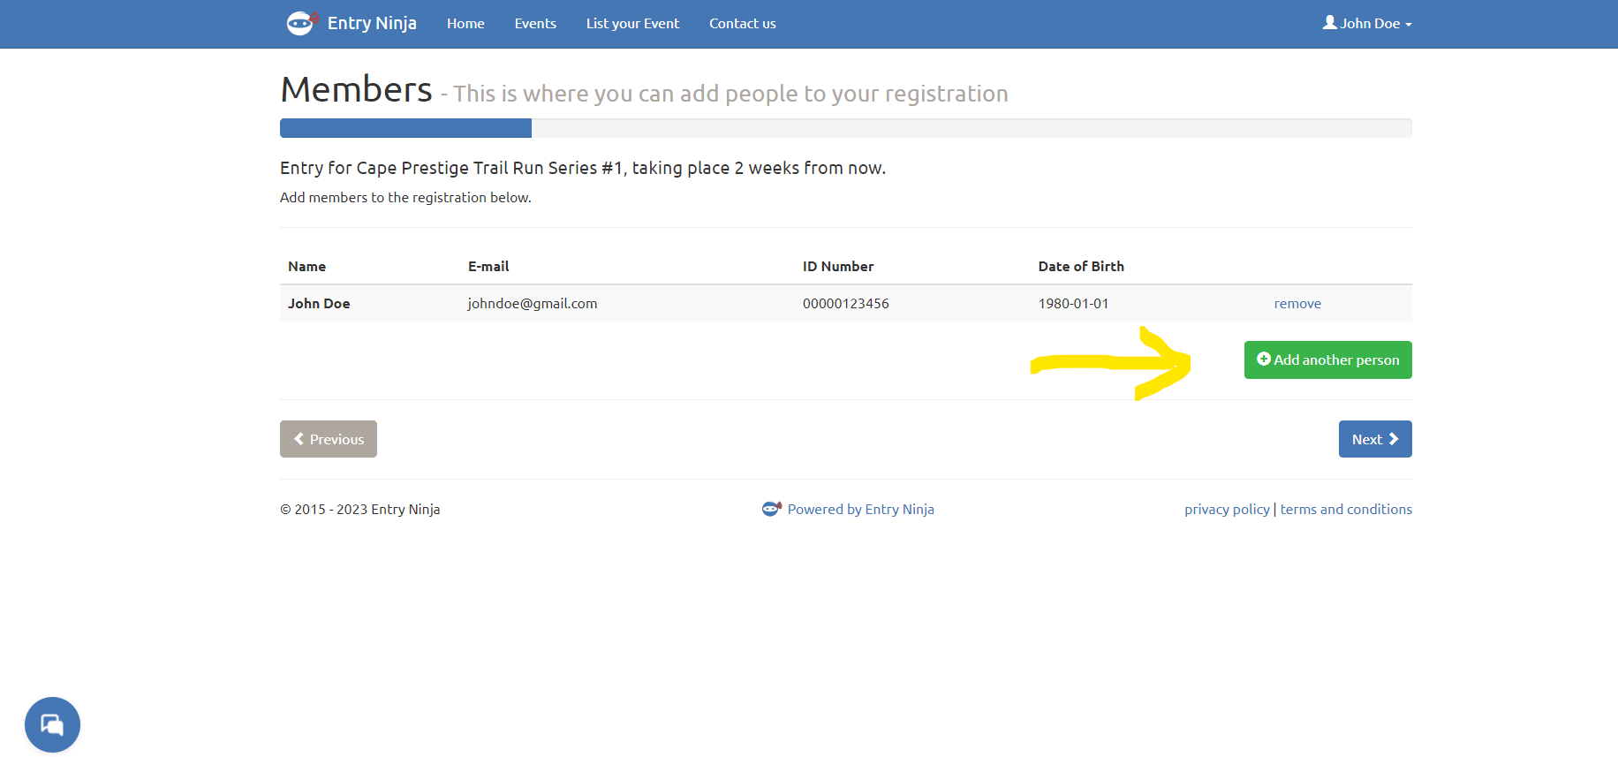Image resolution: width=1618 pixels, height=757 pixels.
Task: Open the live chat bubble icon
Action: tap(52, 724)
